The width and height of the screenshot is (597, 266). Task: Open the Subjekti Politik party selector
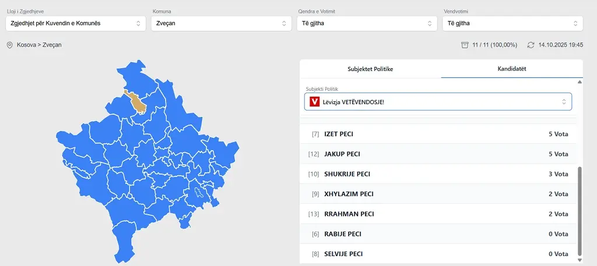pyautogui.click(x=438, y=102)
